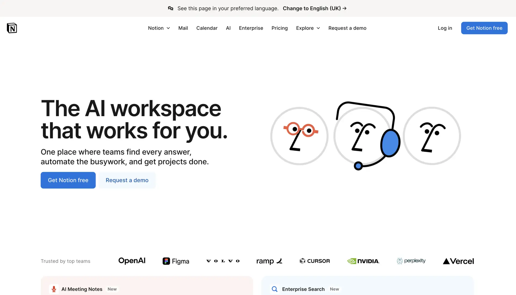Expand the Notion dropdown menu
Viewport: 516px width, 295px height.
159,28
